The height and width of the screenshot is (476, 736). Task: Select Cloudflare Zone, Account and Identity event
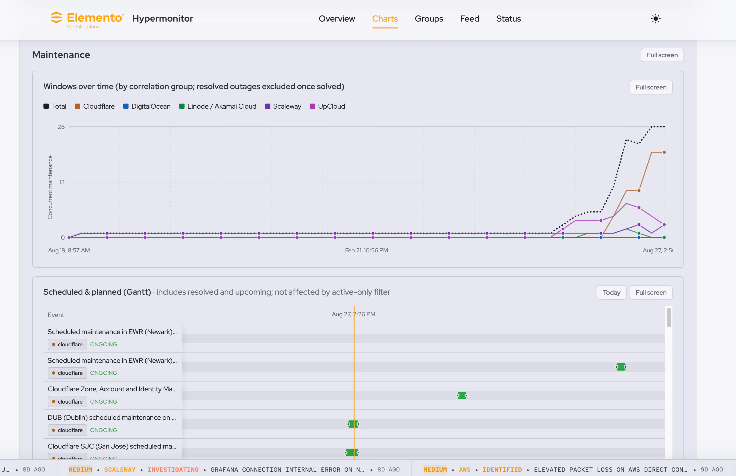pyautogui.click(x=112, y=389)
